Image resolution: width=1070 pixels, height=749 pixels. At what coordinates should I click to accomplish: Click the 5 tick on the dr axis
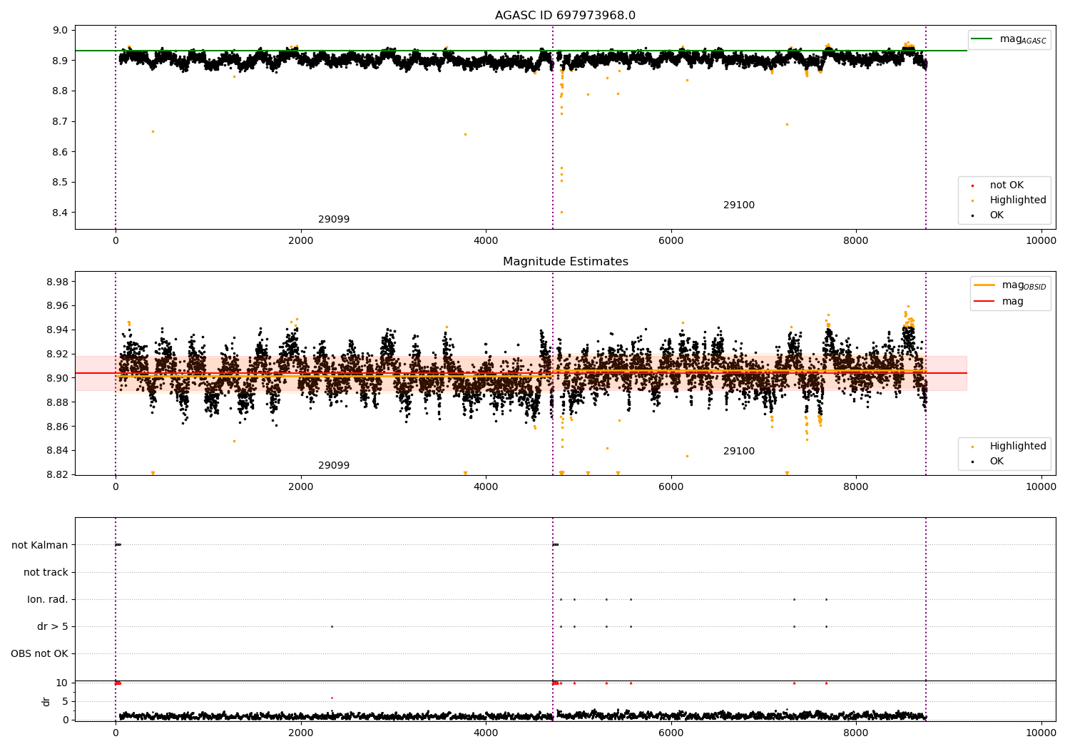tap(66, 701)
